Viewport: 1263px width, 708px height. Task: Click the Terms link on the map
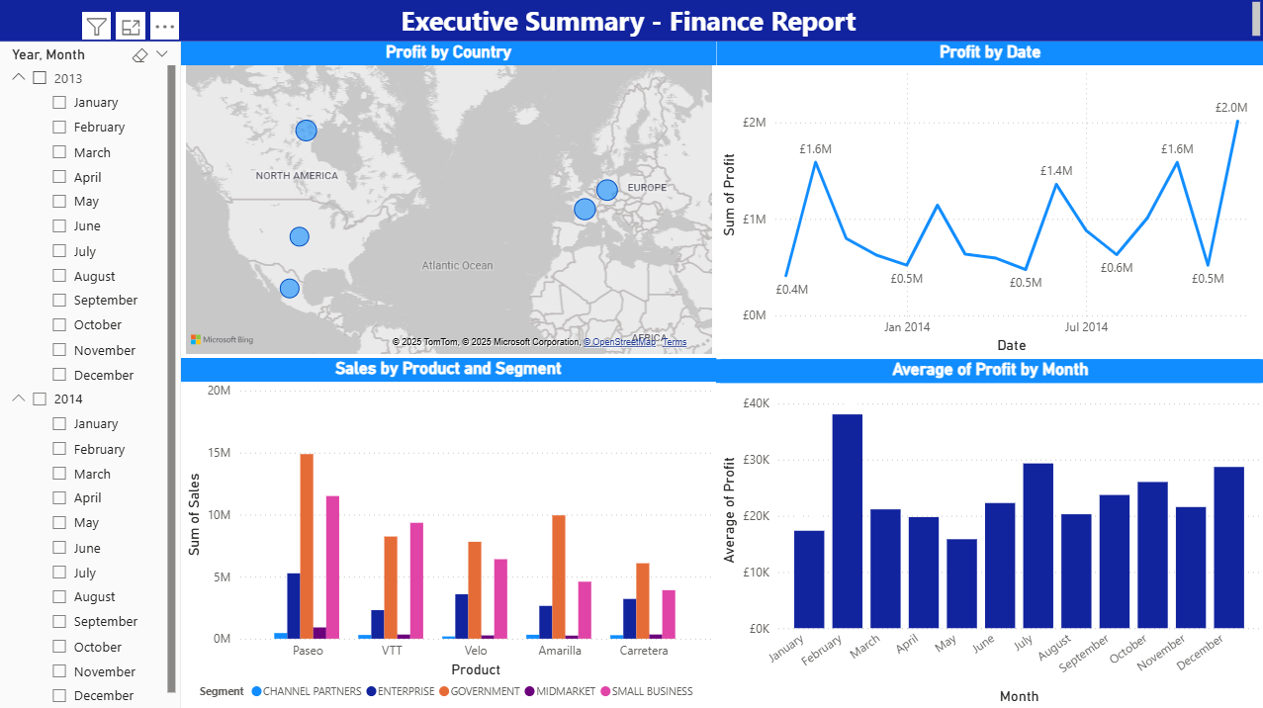(x=675, y=342)
